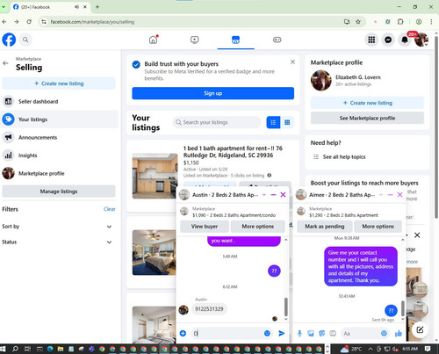Open emoji picker in Aimee chat
The height and width of the screenshot is (354, 439).
tap(384, 333)
